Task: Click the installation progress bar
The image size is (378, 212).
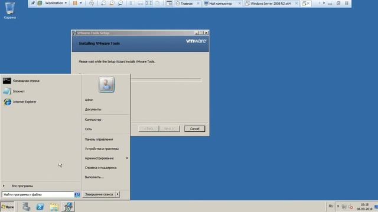Action: pyautogui.click(x=165, y=79)
